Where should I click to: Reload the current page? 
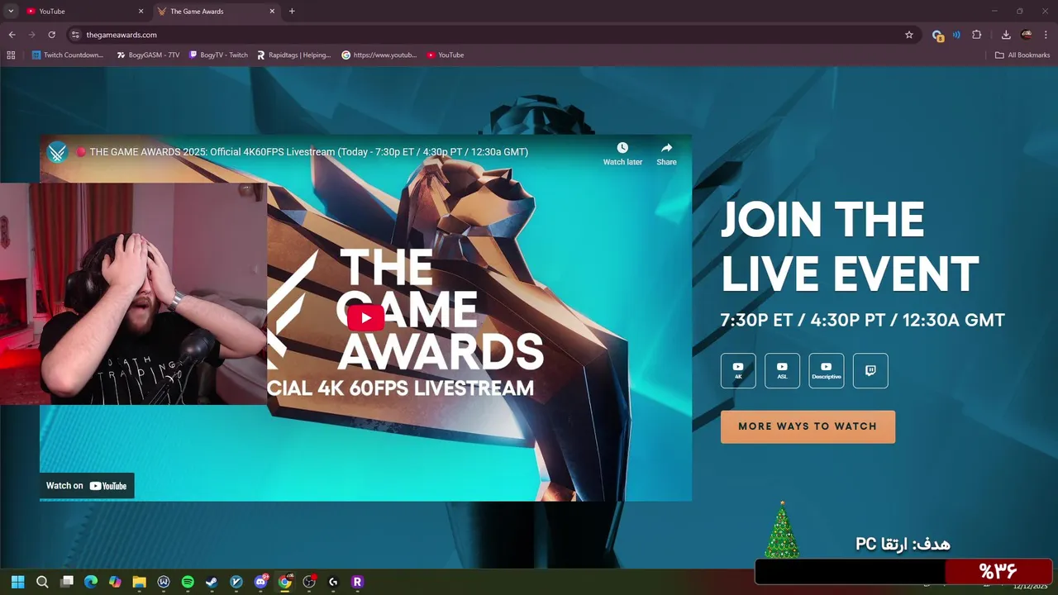(51, 35)
